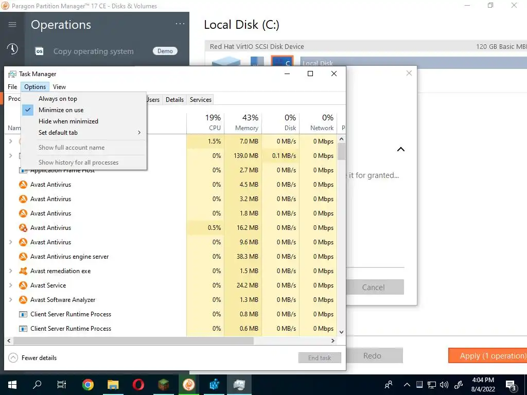Select the Avast Antivirus engine server process

170,257
